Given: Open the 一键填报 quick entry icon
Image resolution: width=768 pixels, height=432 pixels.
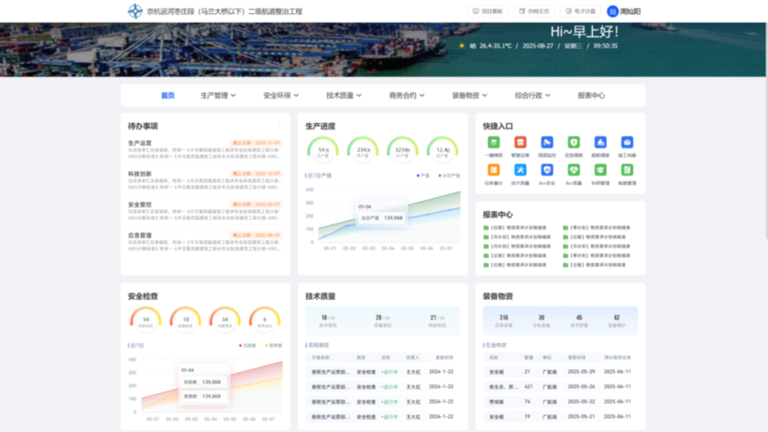Looking at the screenshot, I should 494,143.
